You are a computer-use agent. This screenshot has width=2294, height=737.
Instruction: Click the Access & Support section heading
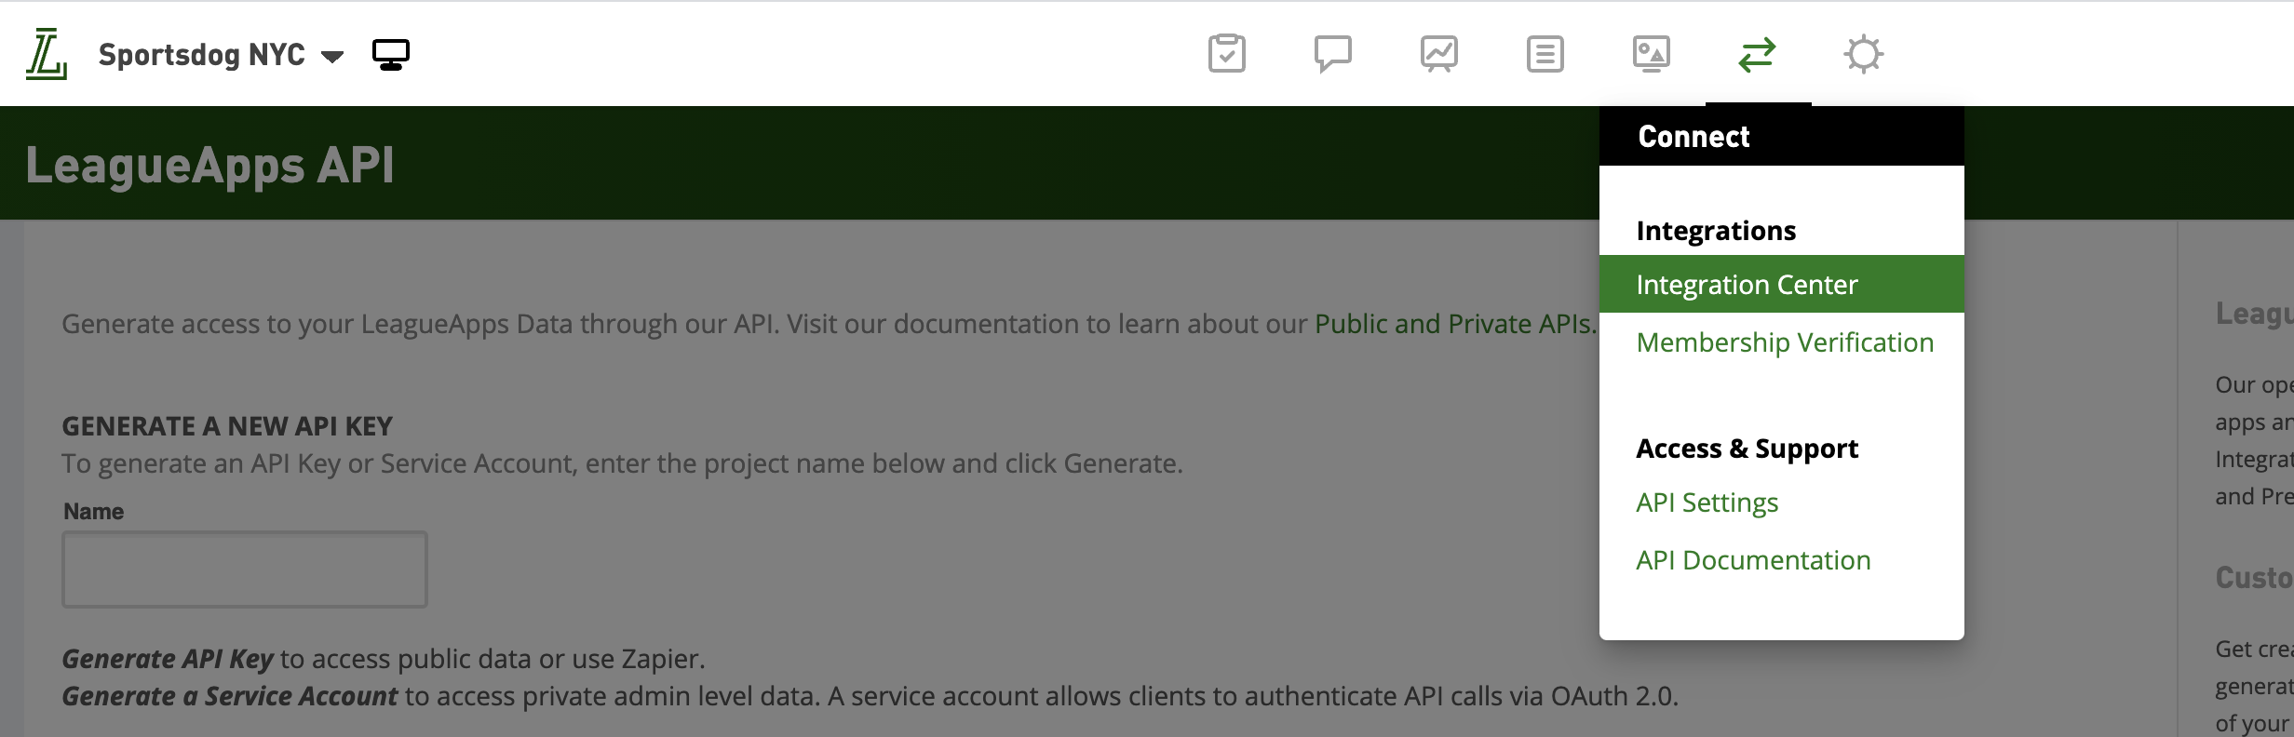[1747, 449]
